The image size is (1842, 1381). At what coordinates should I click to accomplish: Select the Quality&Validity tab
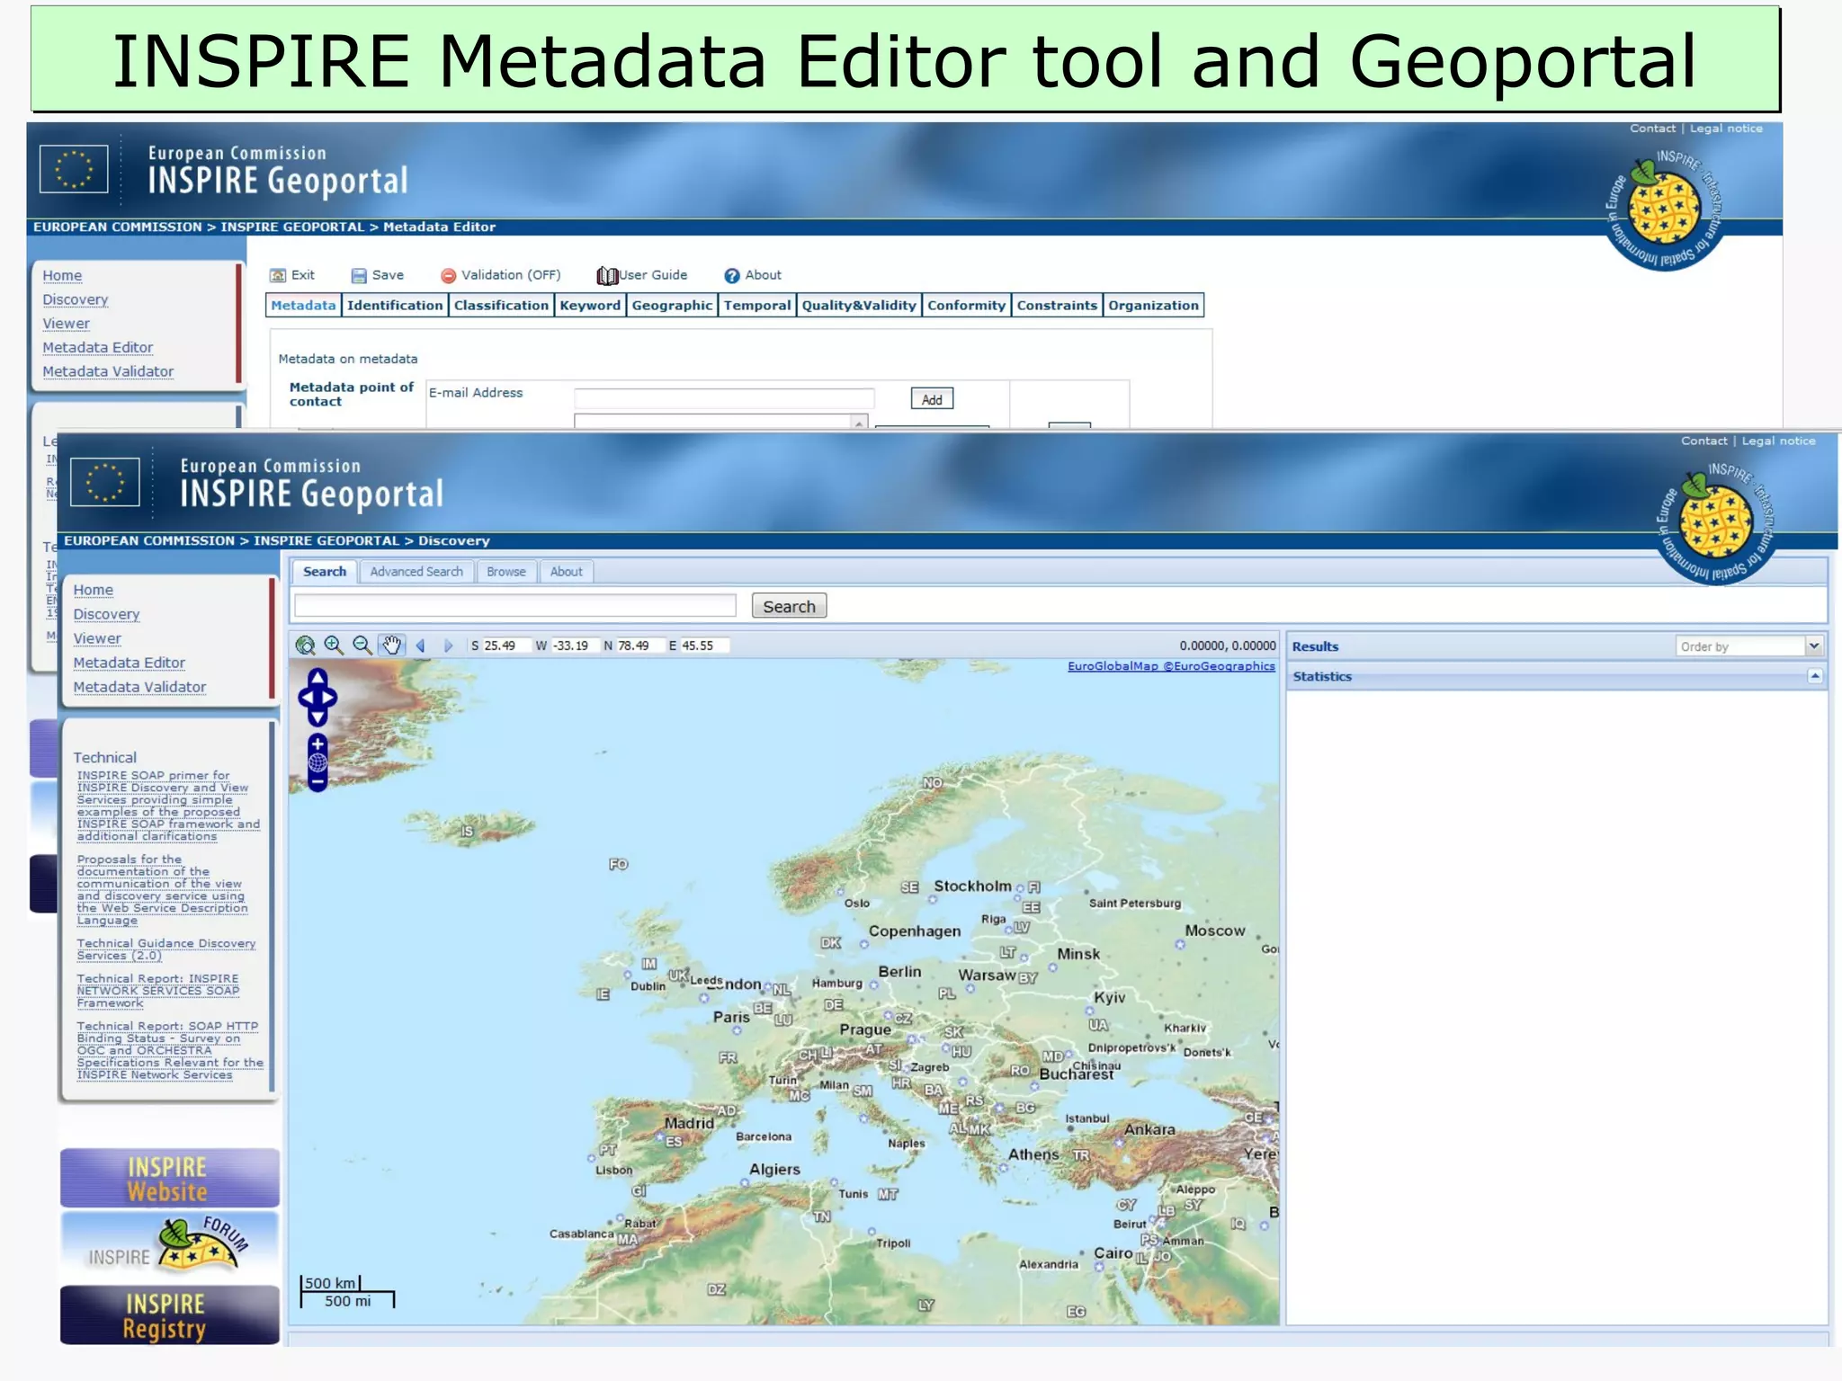point(859,306)
